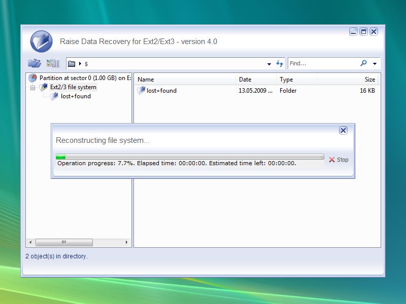
Task: Expand the $ breadcrumb arrow in the path bar
Action: point(79,63)
